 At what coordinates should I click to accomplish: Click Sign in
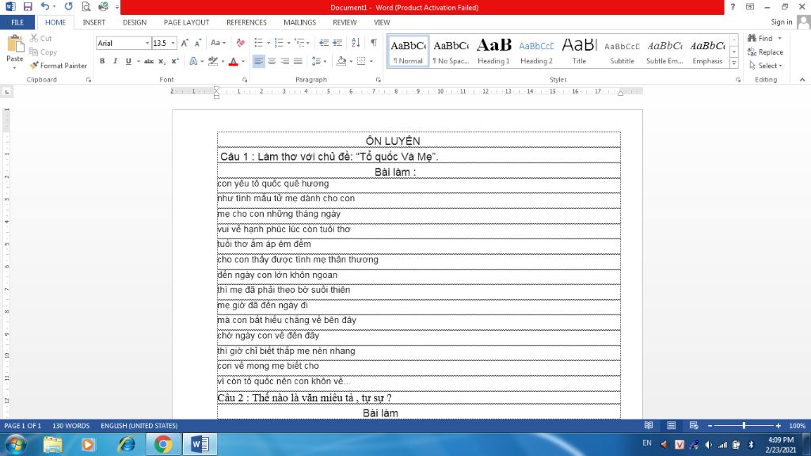(781, 22)
